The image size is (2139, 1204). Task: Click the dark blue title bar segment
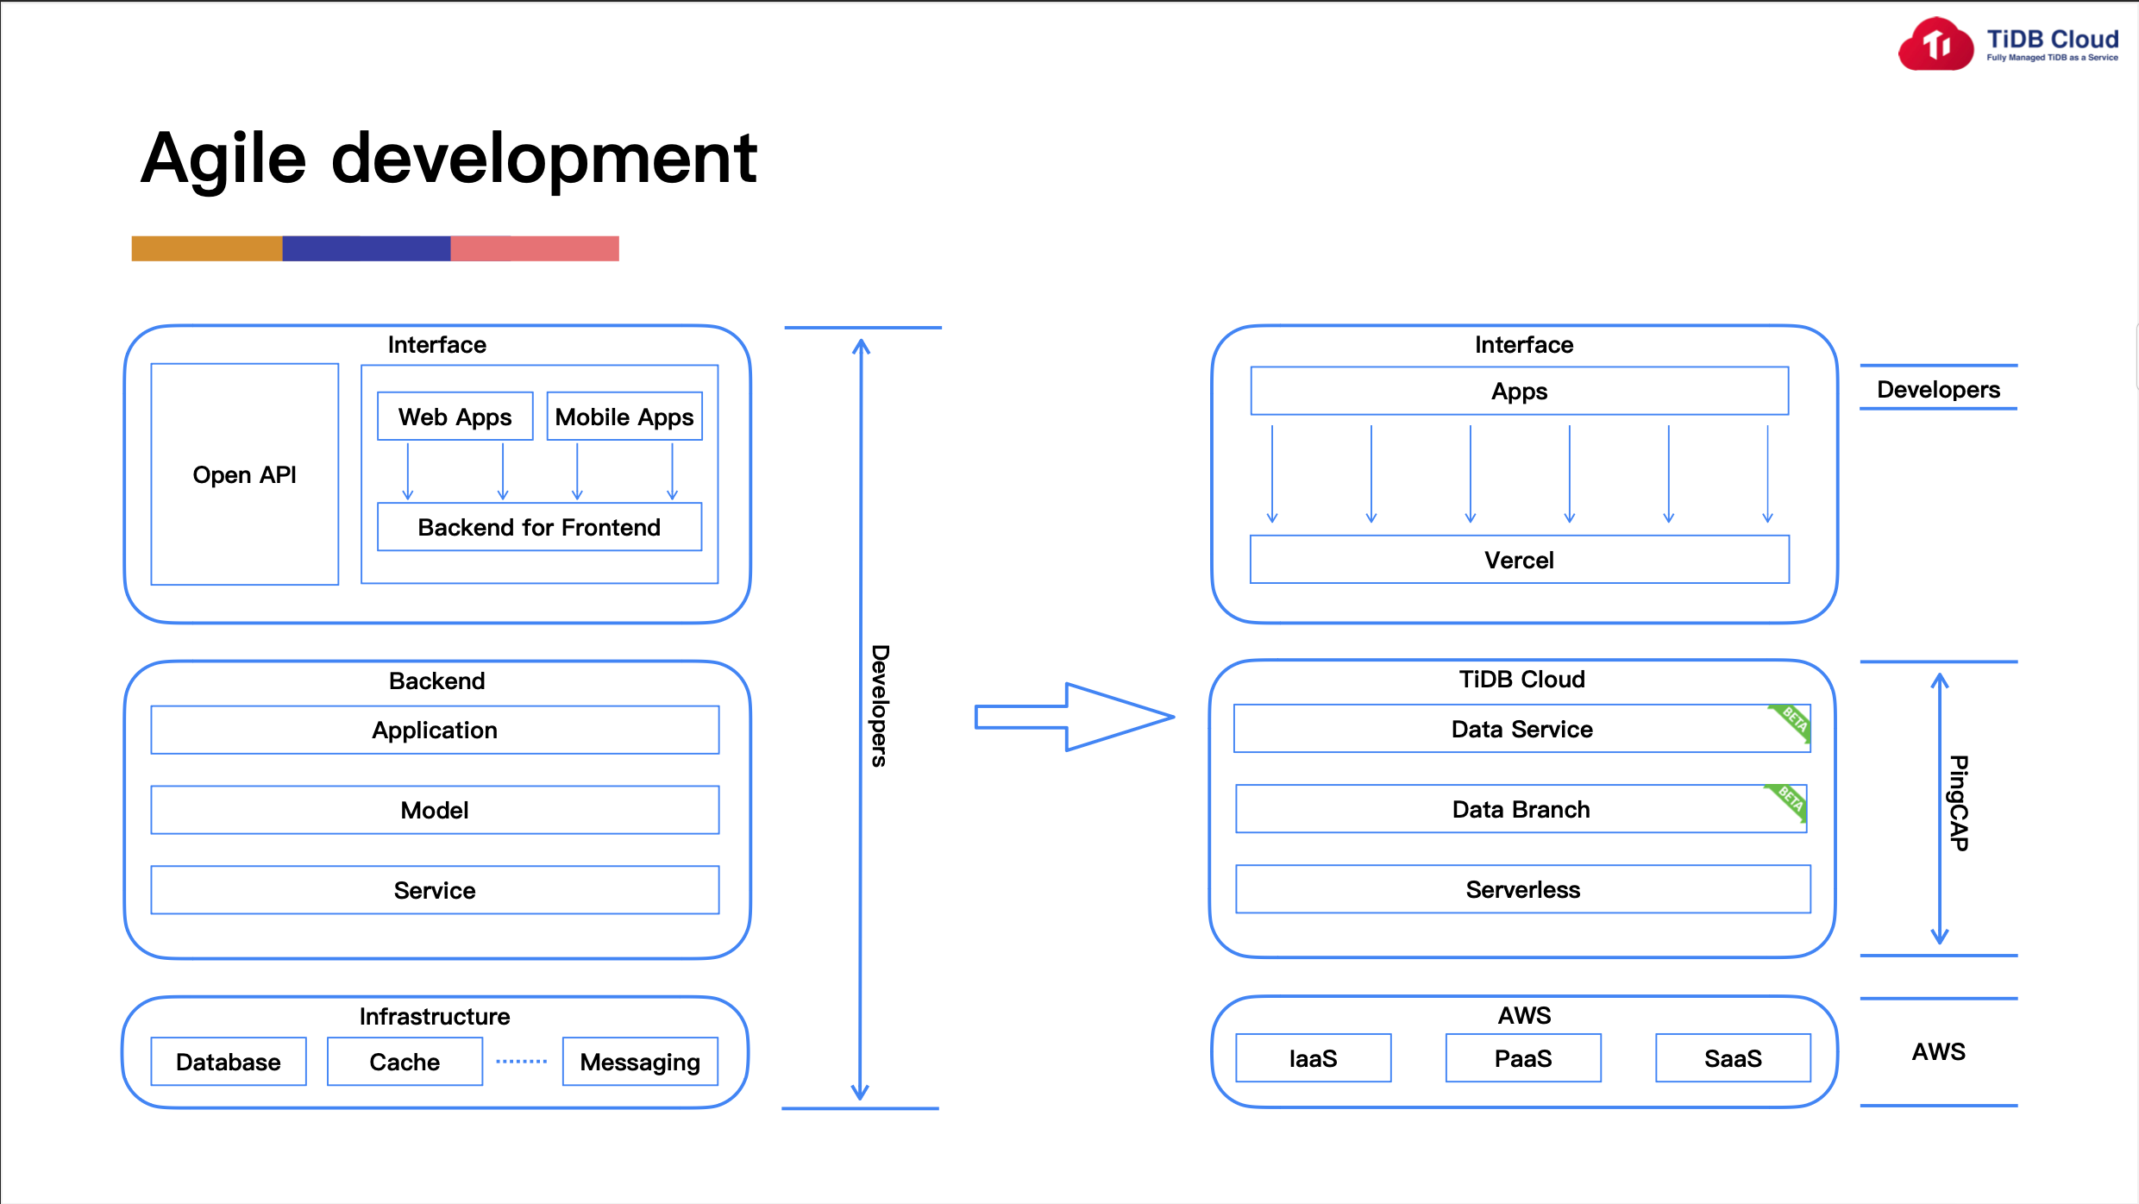click(x=366, y=248)
